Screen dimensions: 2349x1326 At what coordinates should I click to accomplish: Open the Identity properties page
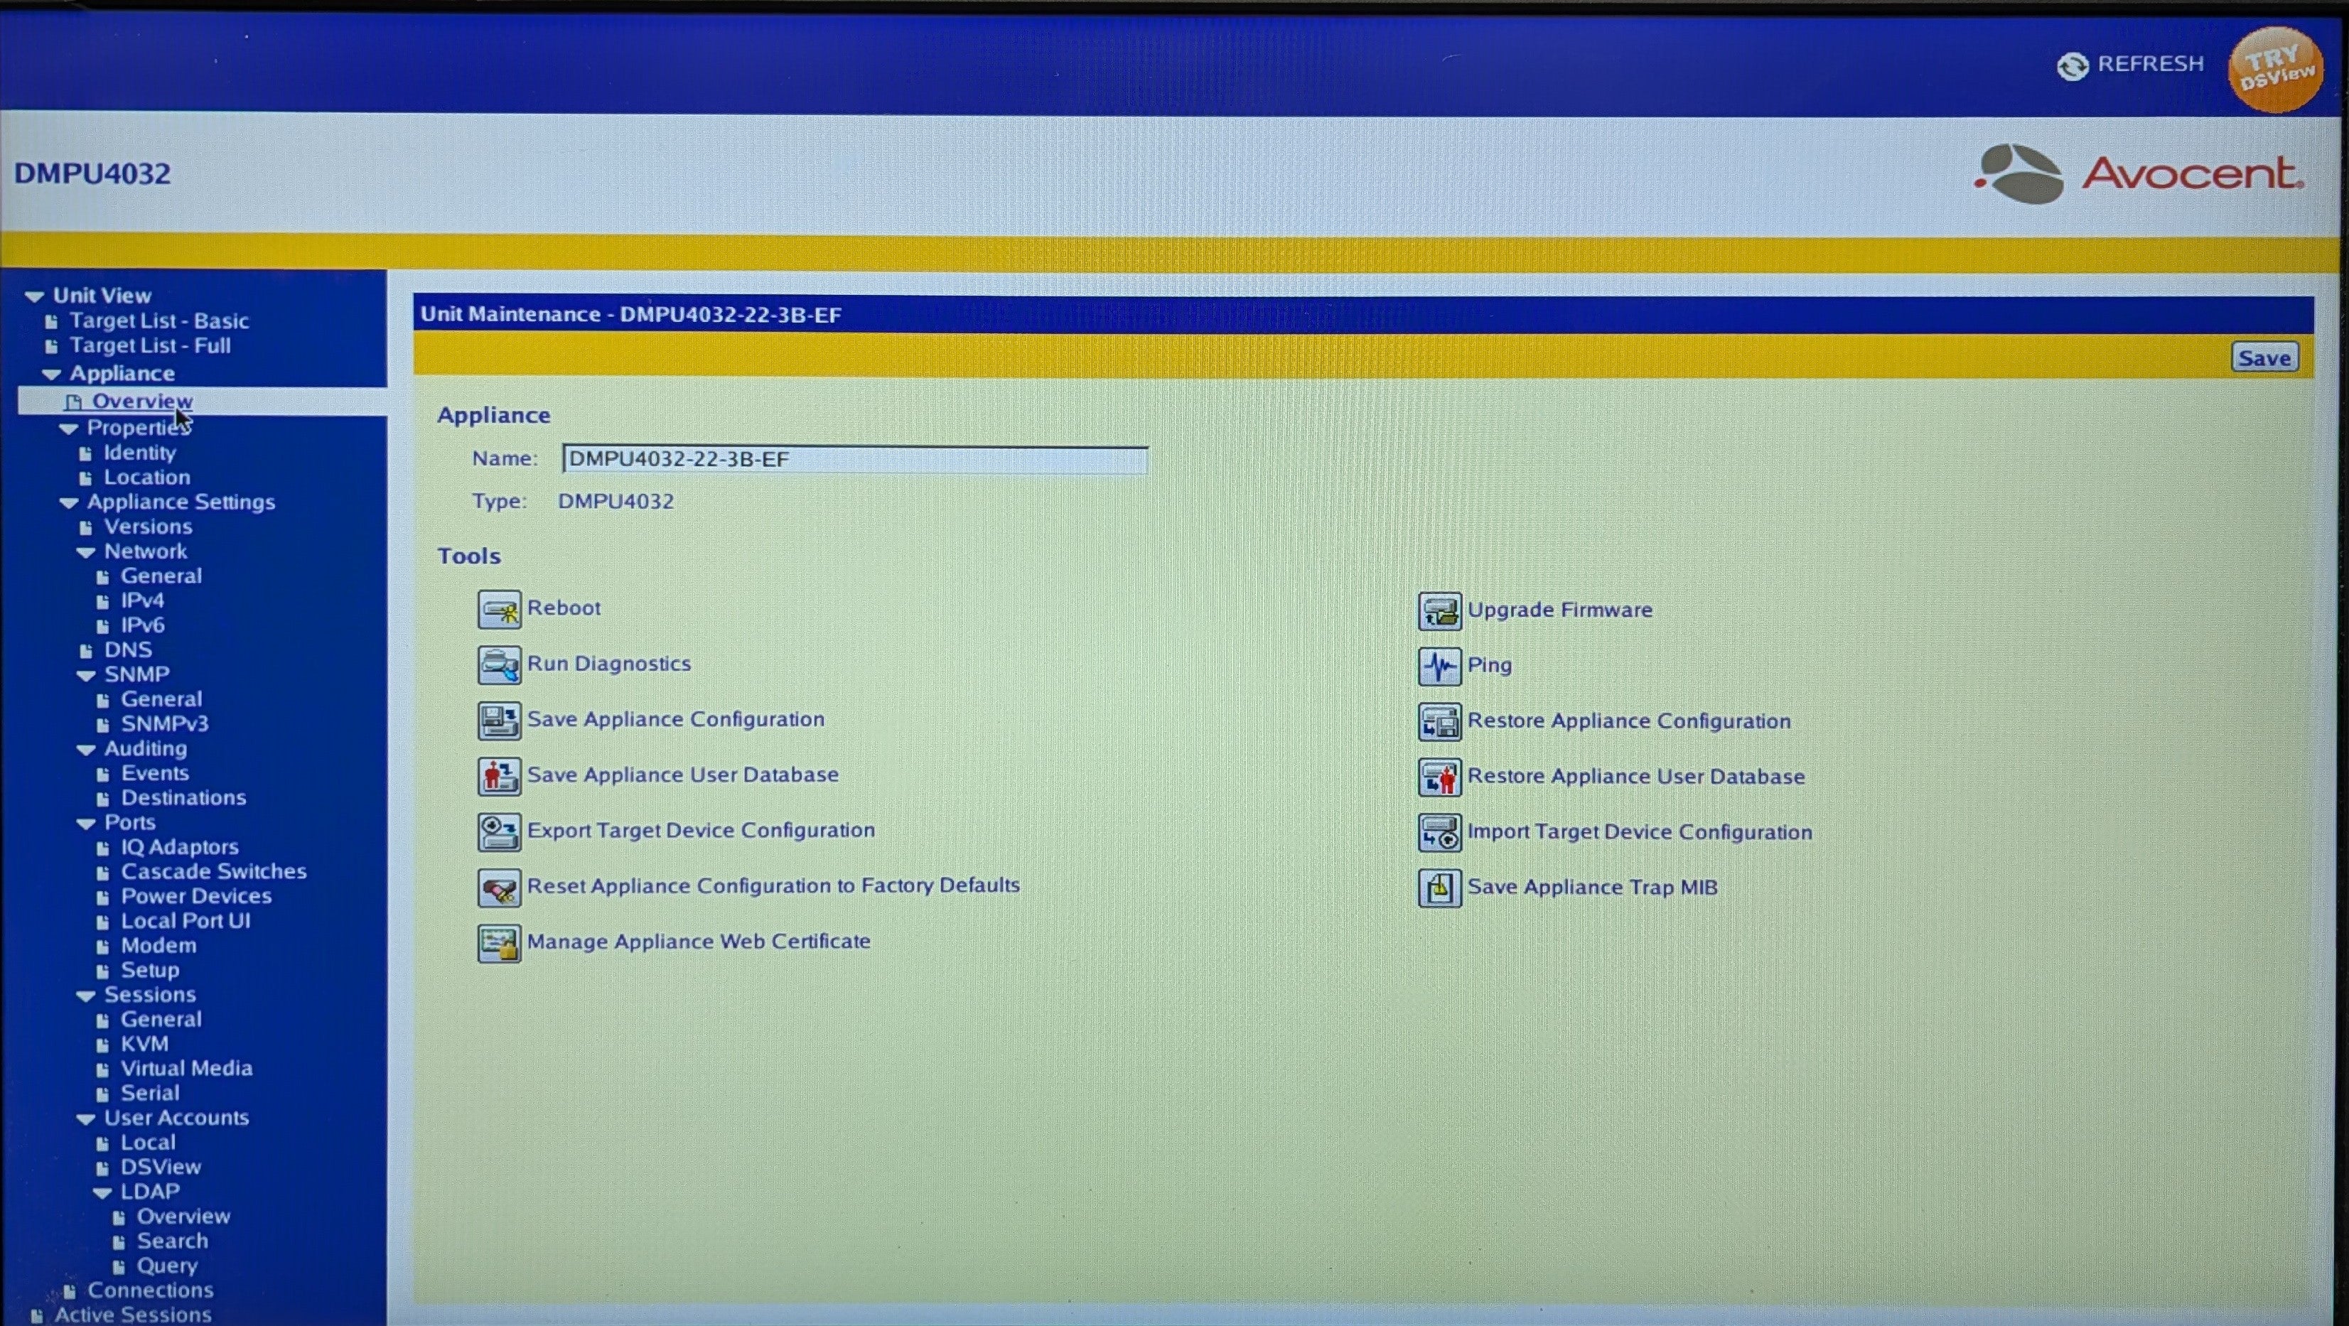coord(139,453)
